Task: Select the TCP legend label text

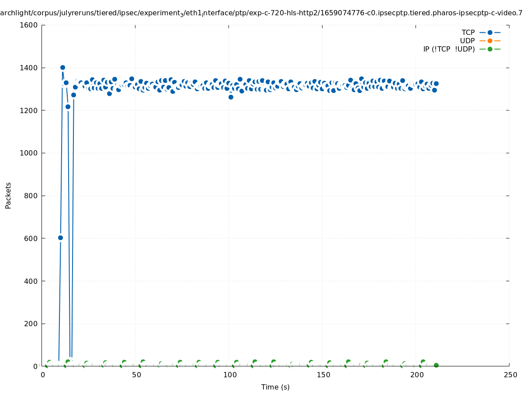Action: click(x=468, y=32)
